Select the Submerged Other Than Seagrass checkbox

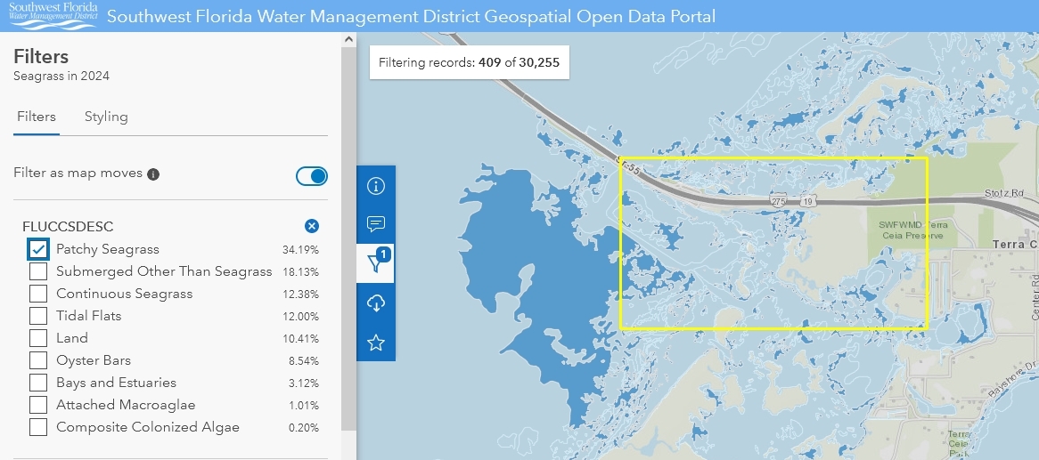(38, 271)
